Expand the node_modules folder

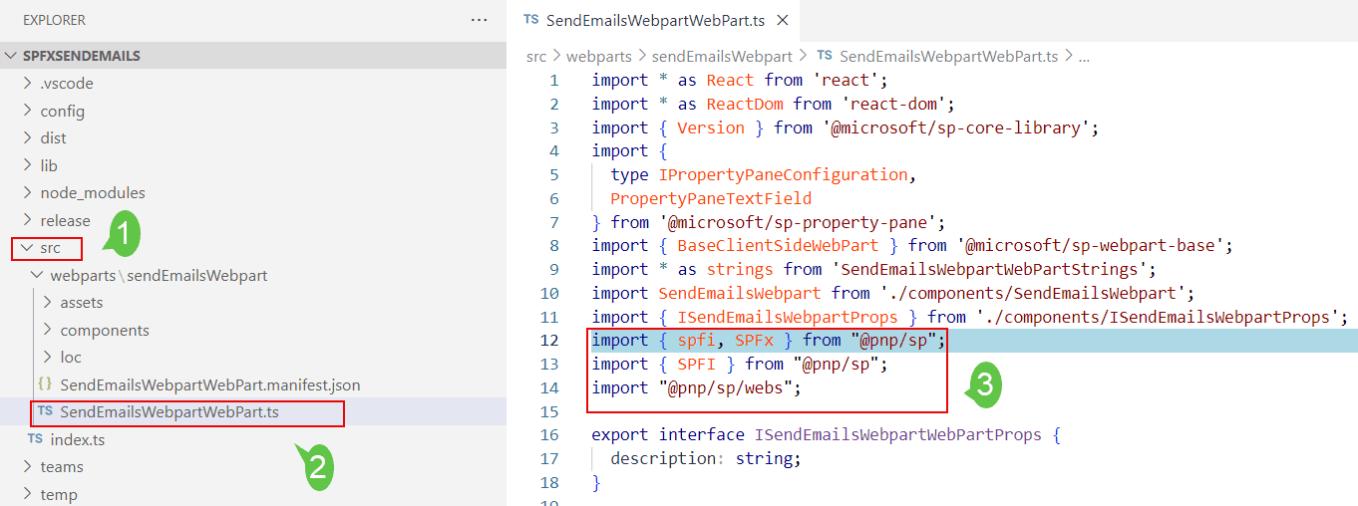click(x=28, y=193)
